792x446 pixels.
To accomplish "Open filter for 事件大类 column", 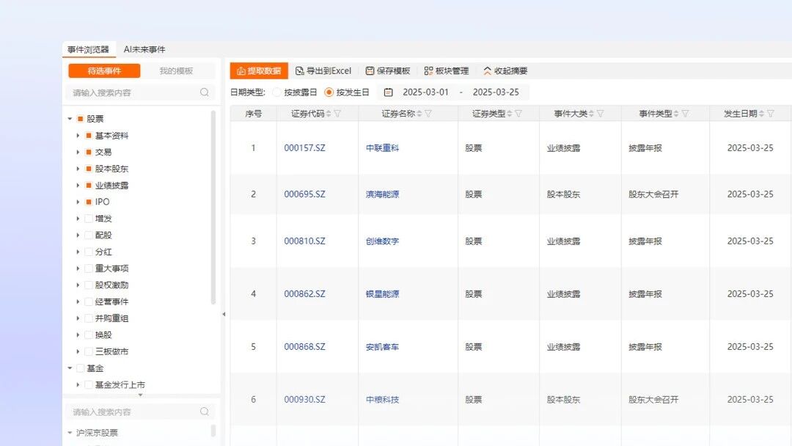I will click(x=601, y=114).
